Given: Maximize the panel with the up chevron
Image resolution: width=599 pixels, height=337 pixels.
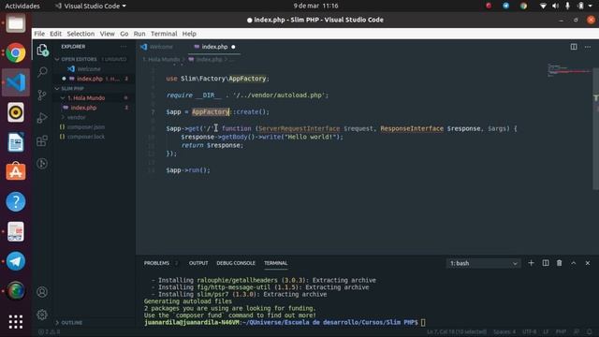Looking at the screenshot, I should coord(574,263).
